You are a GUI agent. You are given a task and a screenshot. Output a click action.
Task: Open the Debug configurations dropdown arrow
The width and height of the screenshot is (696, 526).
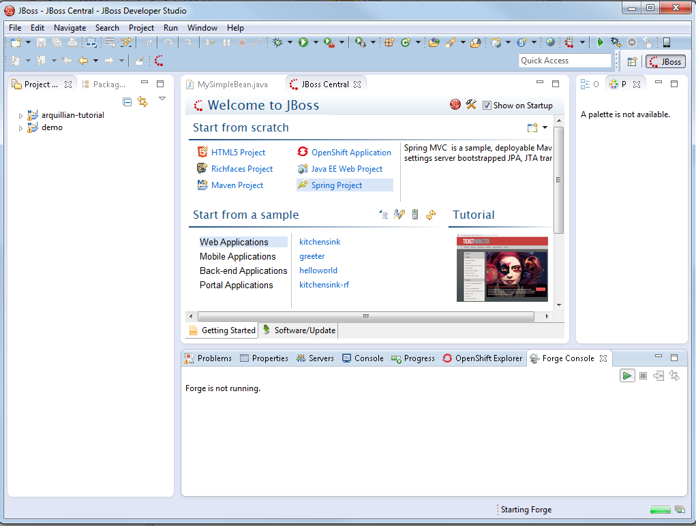(290, 42)
